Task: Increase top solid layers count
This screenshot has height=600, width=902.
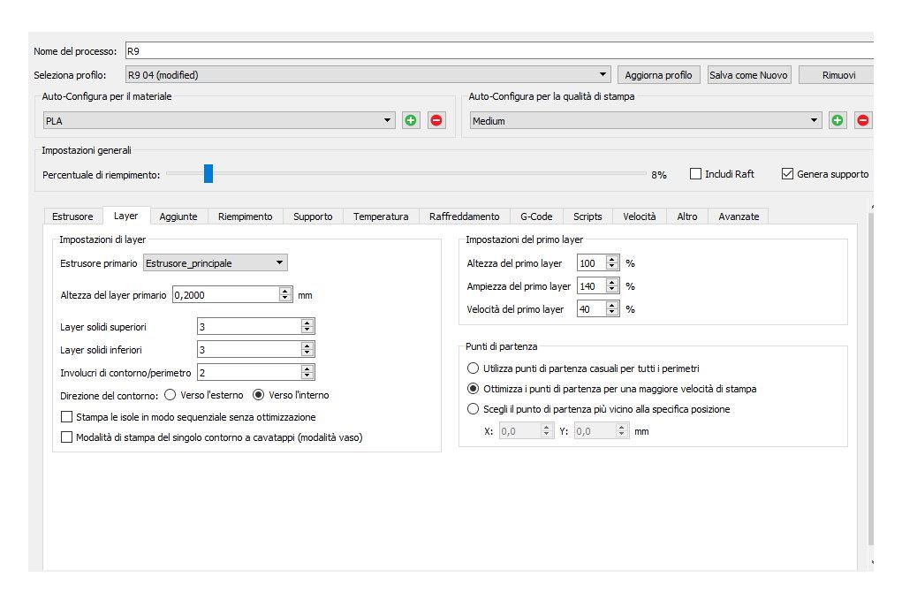Action: pyautogui.click(x=307, y=323)
